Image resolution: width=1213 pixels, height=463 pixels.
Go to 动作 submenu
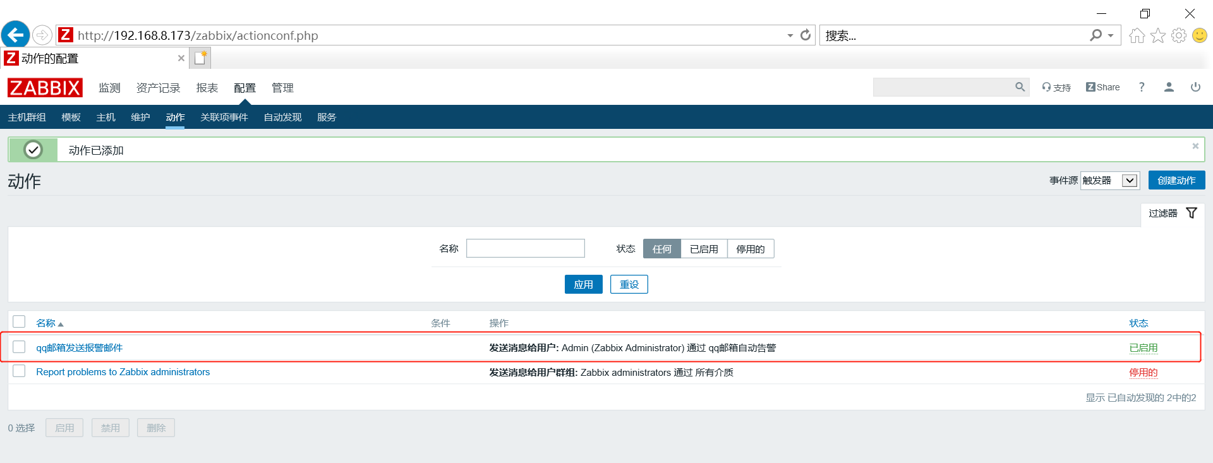point(175,117)
